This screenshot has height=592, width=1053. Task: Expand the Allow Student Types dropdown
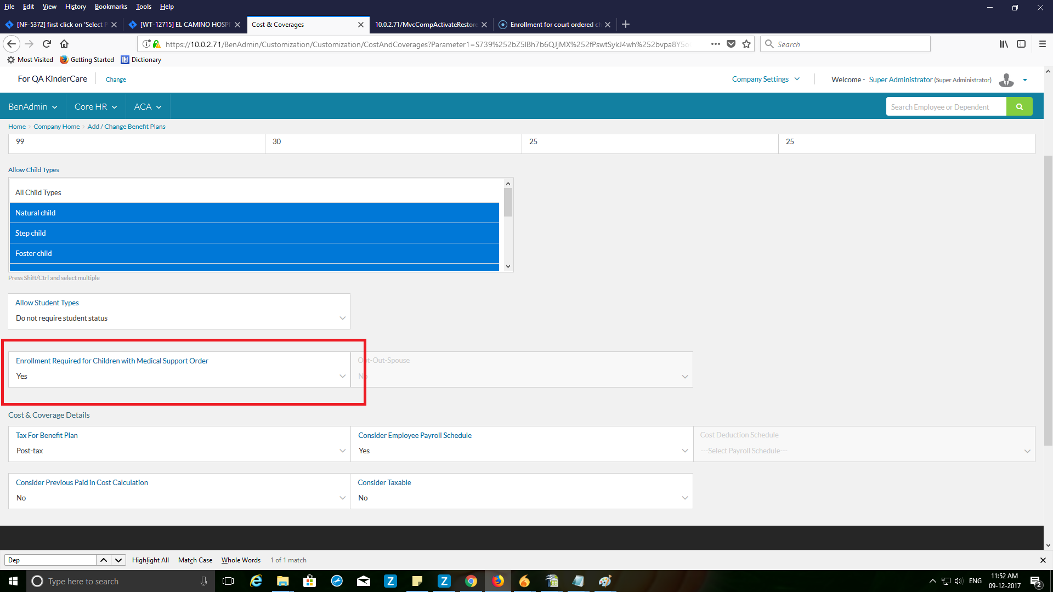179,318
